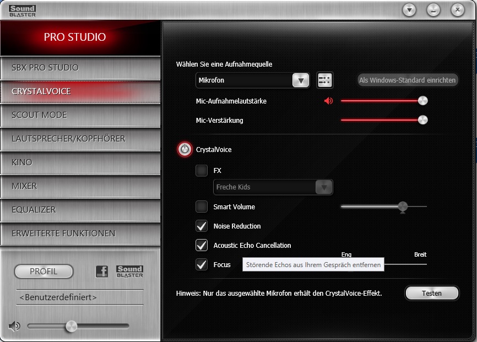477x342 pixels.
Task: Uncheck Acoustic Echo Cancellation
Action: pos(202,245)
